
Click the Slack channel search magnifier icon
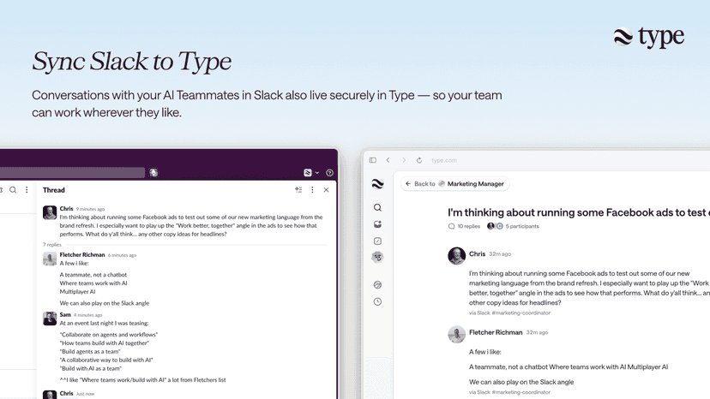13,190
